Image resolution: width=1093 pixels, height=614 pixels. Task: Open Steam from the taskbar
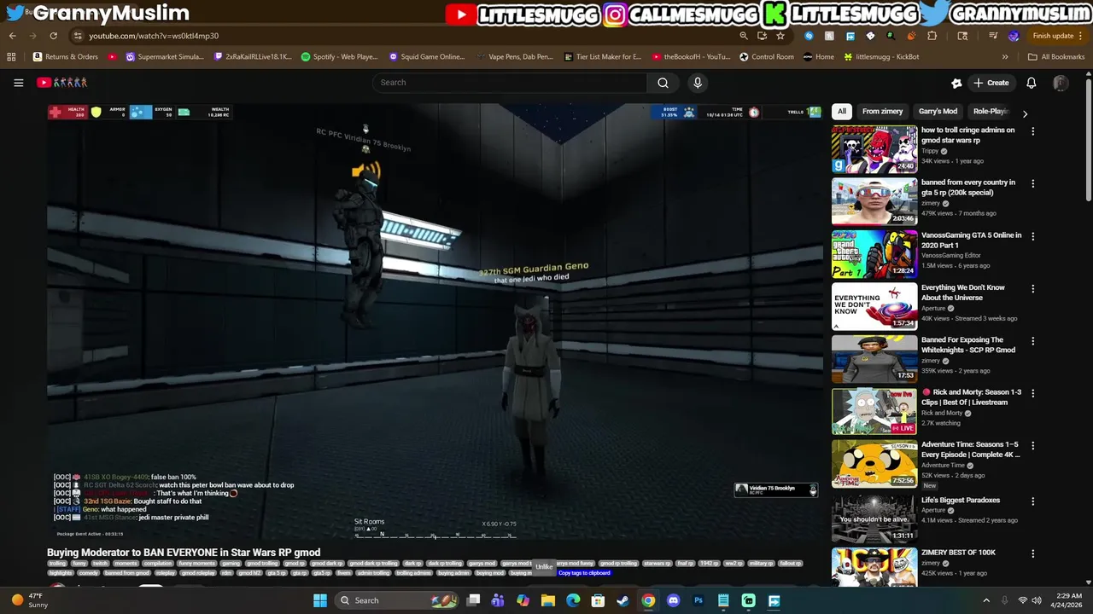[x=623, y=600]
